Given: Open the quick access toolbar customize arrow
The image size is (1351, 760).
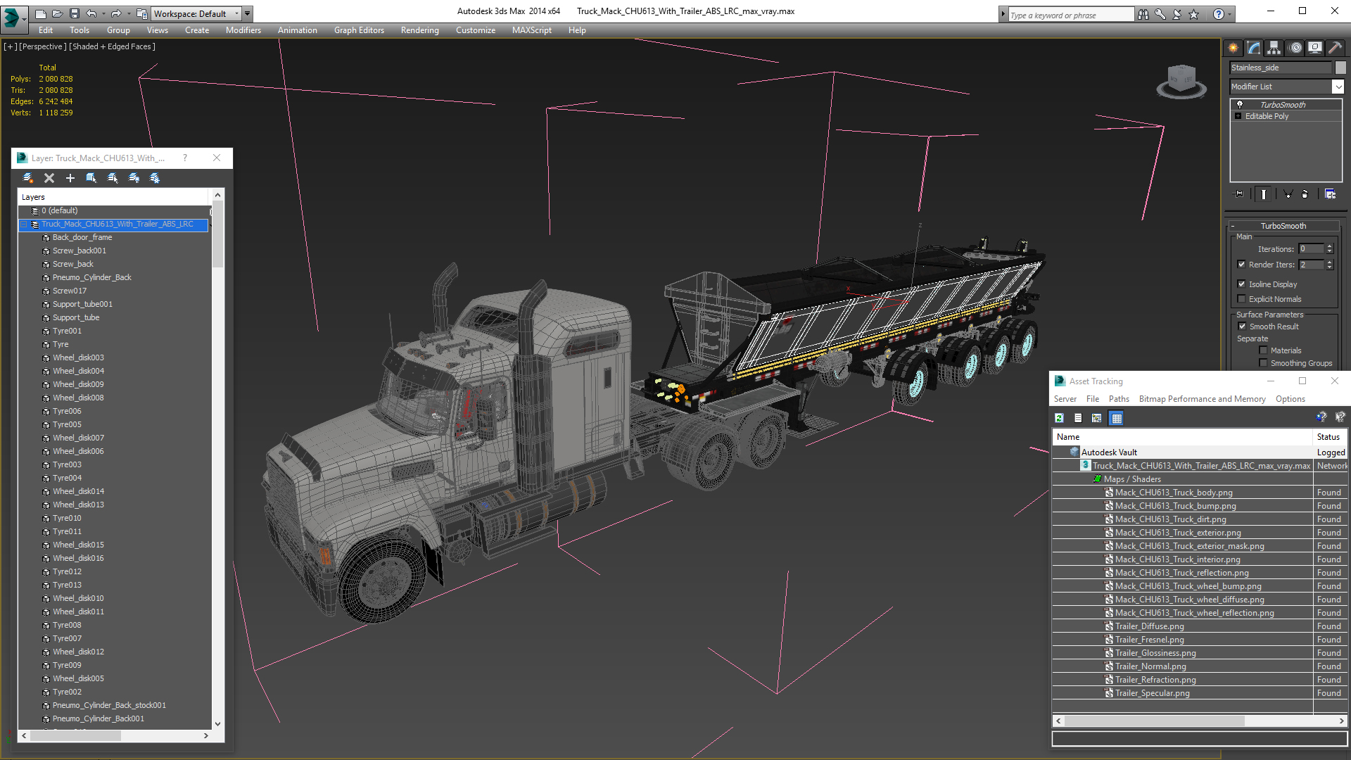Looking at the screenshot, I should click(248, 13).
